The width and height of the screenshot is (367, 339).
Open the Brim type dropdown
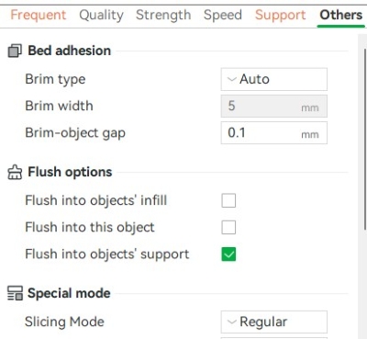pos(274,79)
